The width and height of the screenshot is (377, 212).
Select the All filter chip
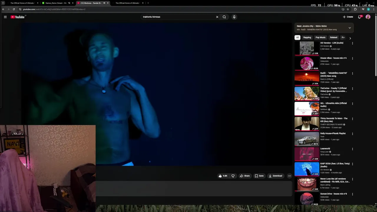[297, 37]
